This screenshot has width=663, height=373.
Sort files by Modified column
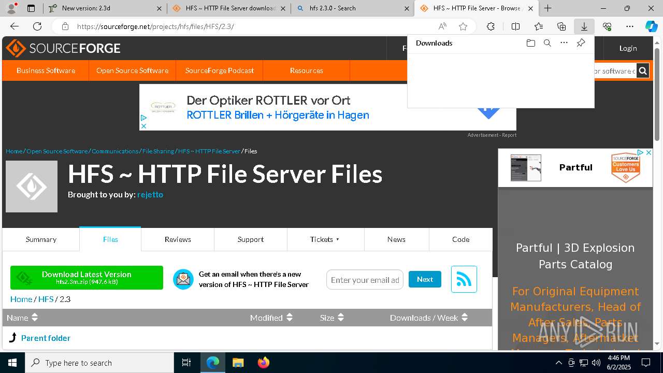[x=271, y=318]
